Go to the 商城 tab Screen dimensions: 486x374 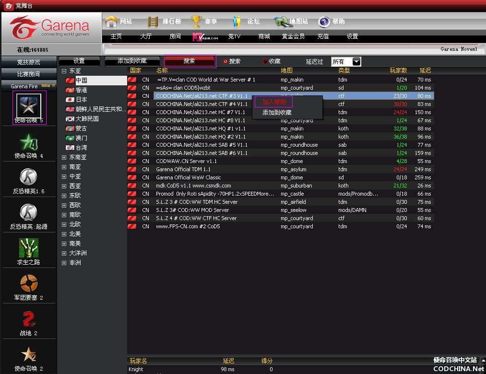(x=264, y=36)
